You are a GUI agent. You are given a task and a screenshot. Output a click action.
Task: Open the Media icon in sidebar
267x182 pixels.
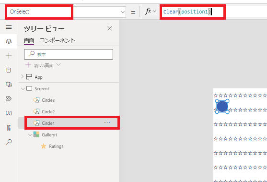coord(9,85)
